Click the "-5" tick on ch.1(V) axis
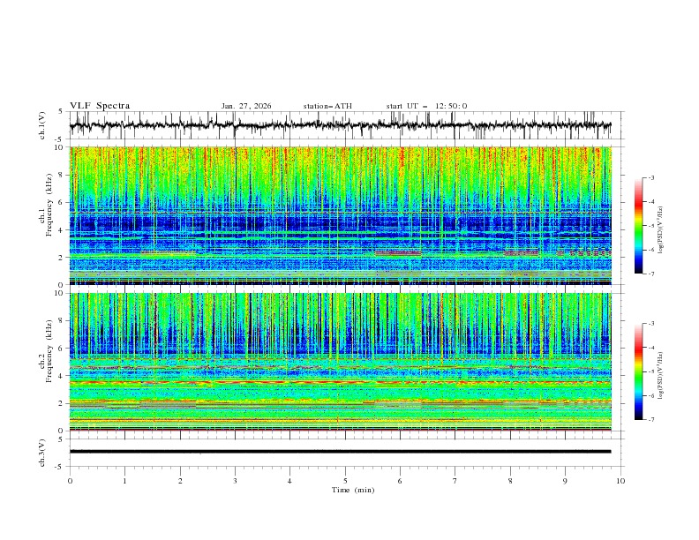699x540 pixels. coord(60,139)
